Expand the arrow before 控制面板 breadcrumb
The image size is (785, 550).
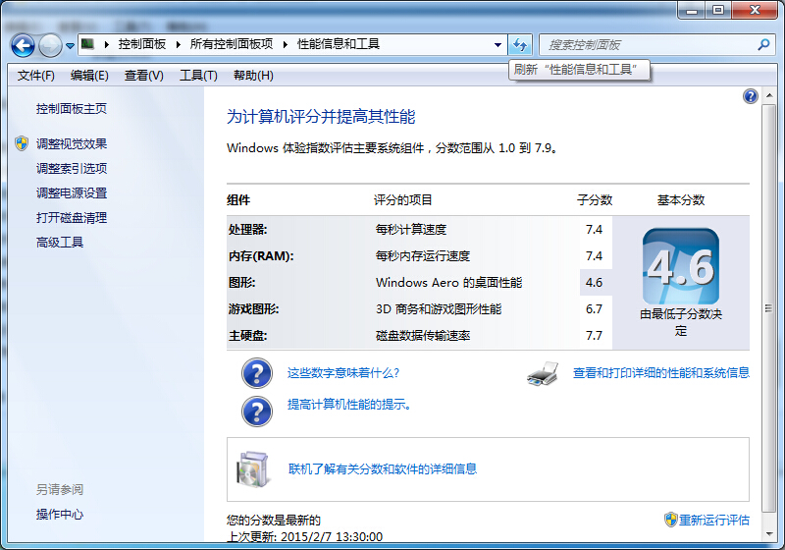pyautogui.click(x=107, y=44)
